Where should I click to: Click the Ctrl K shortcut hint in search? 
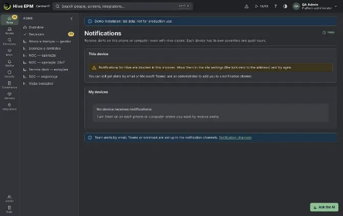[184, 6]
